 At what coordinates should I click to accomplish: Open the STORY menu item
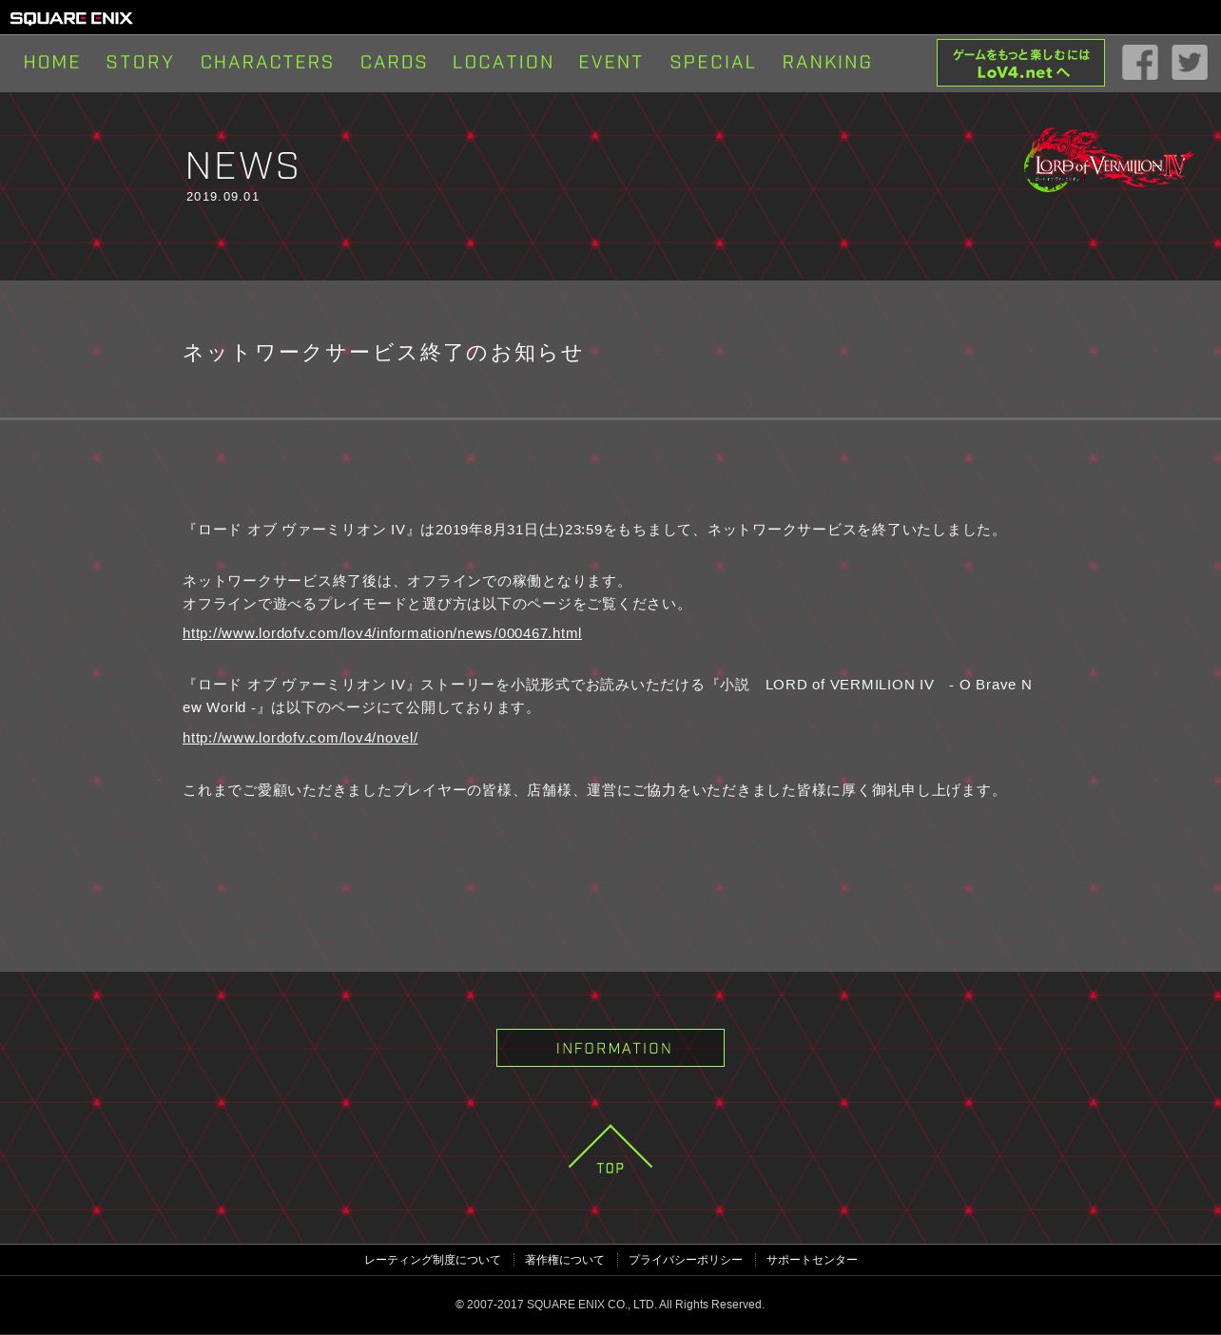(140, 63)
